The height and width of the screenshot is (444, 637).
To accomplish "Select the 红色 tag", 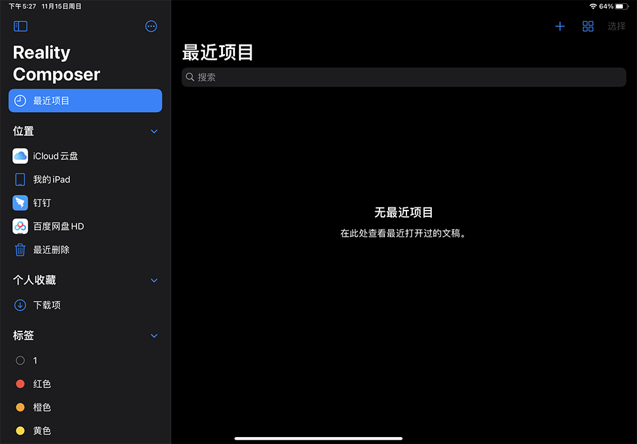I will pos(85,384).
